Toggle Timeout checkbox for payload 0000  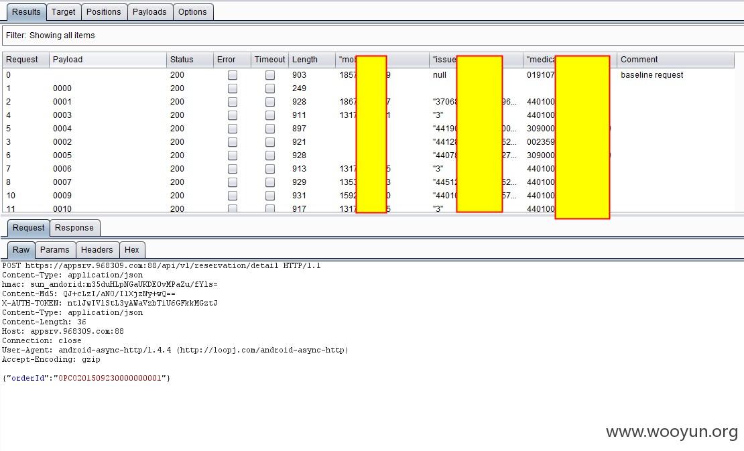270,88
